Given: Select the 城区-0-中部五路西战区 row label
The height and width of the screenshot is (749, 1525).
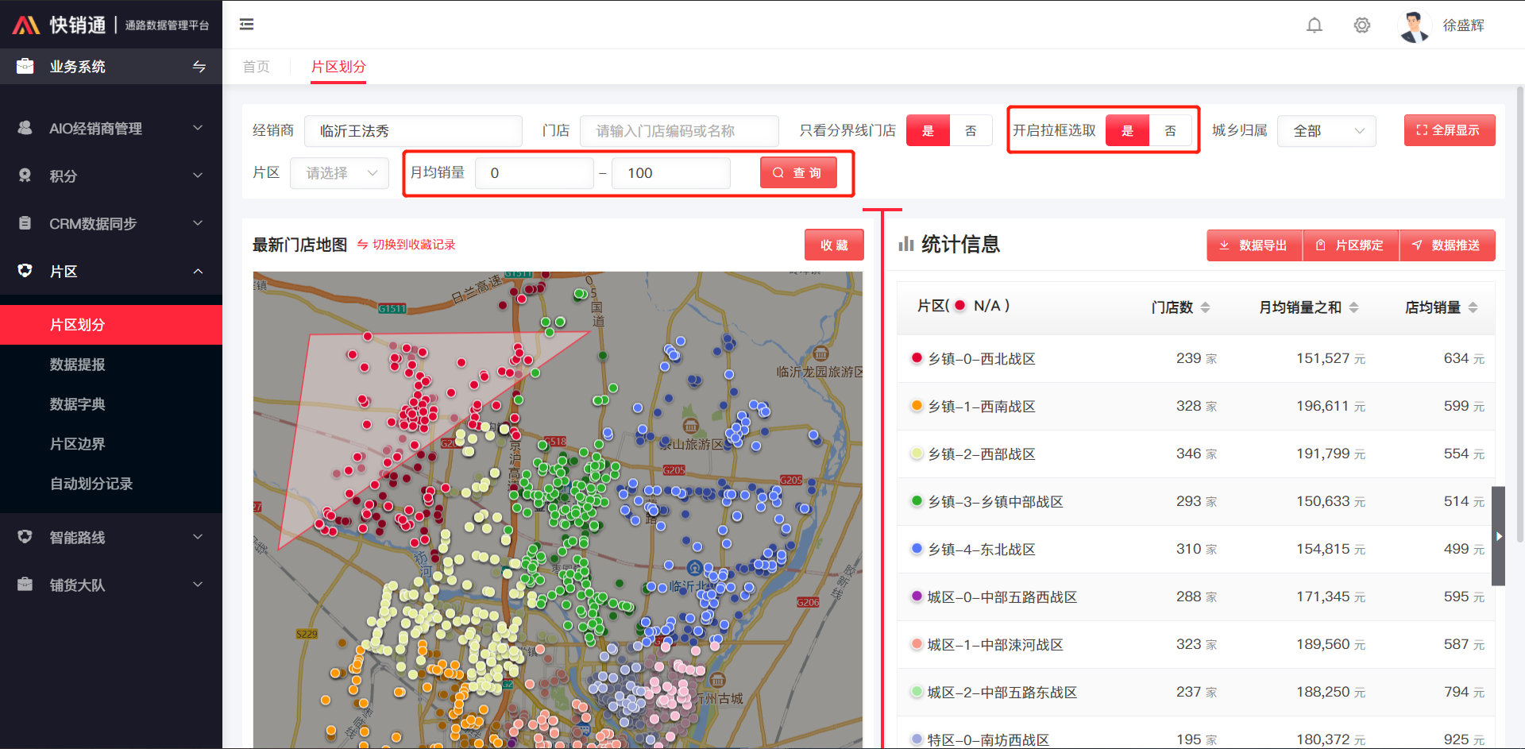Looking at the screenshot, I should tap(1002, 597).
